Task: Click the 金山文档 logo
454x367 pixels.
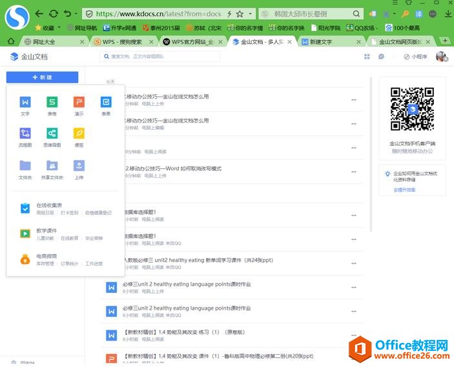Action: (x=28, y=57)
